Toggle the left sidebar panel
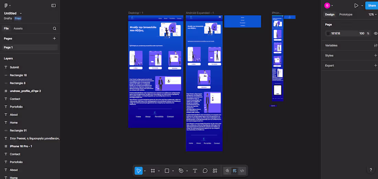 (54, 5)
